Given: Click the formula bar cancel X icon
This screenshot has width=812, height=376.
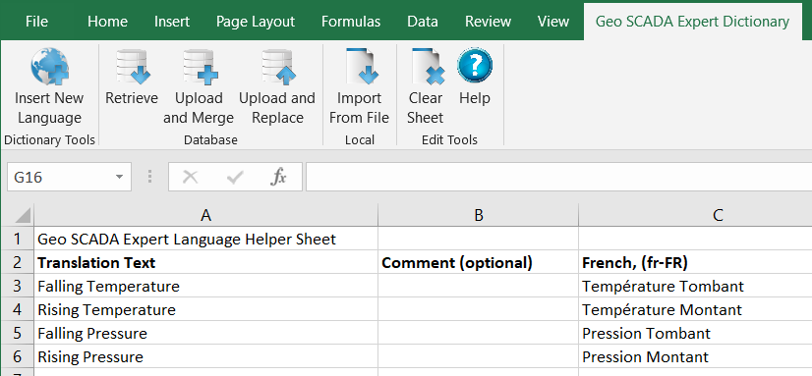Looking at the screenshot, I should click(x=190, y=178).
